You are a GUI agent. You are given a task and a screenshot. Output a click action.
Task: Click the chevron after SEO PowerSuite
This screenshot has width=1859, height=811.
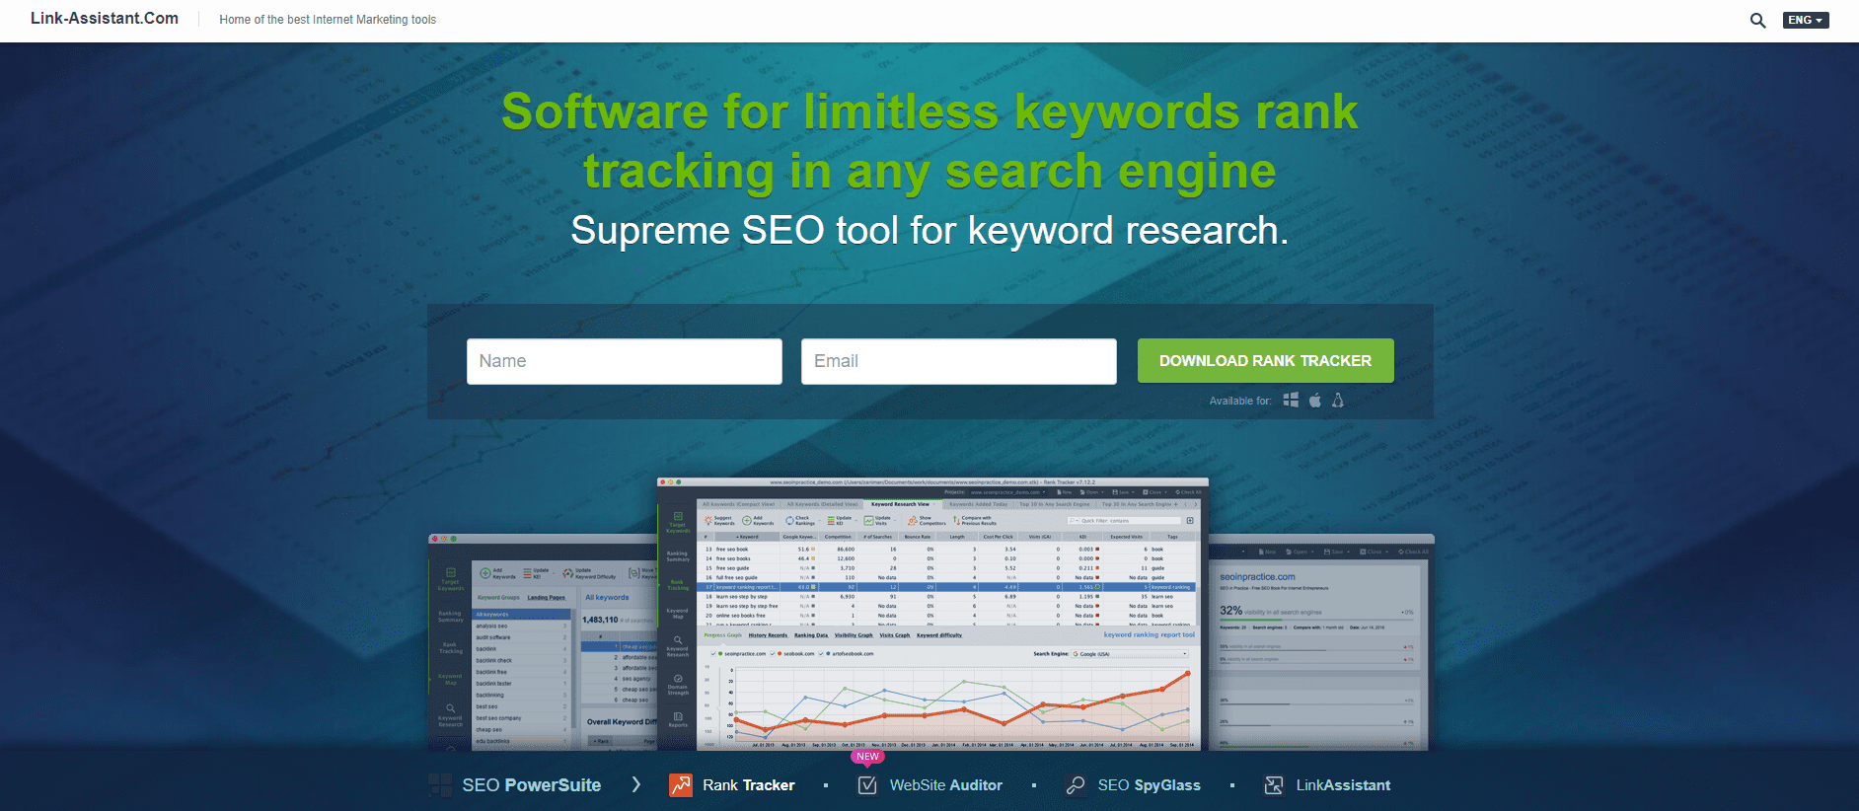point(636,784)
